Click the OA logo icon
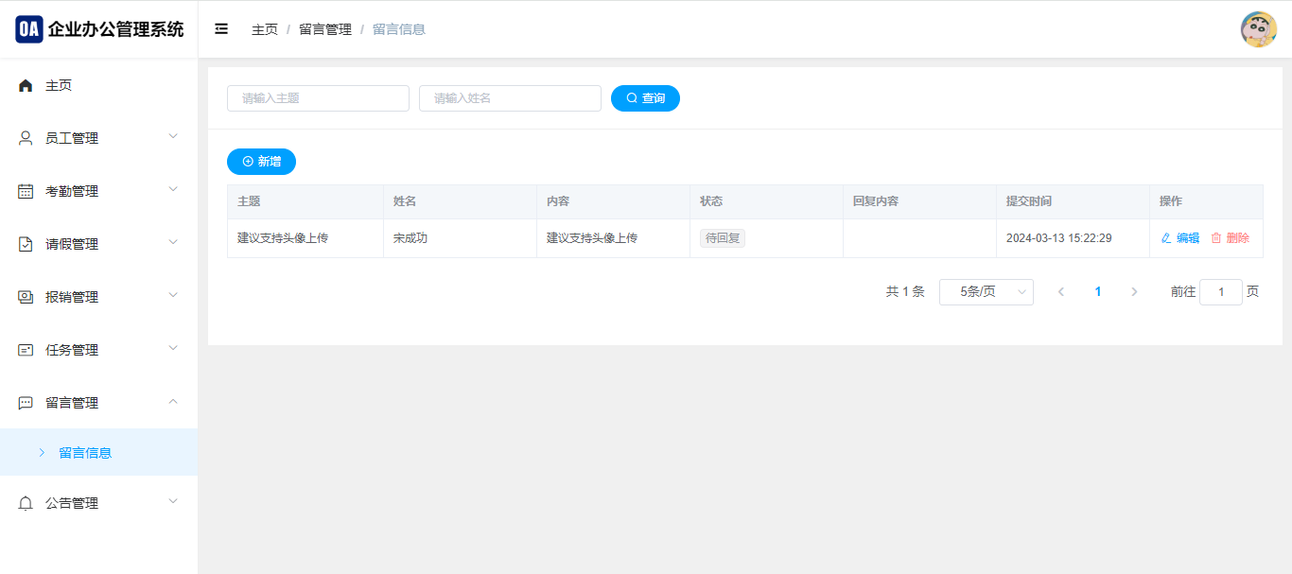The image size is (1292, 574). (29, 29)
